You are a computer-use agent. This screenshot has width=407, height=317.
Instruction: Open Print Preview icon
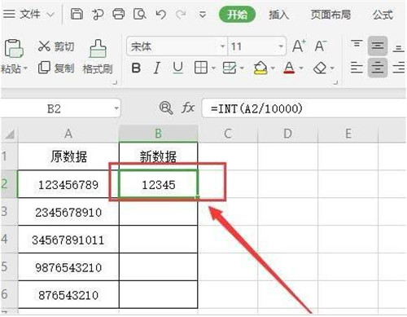pos(140,14)
